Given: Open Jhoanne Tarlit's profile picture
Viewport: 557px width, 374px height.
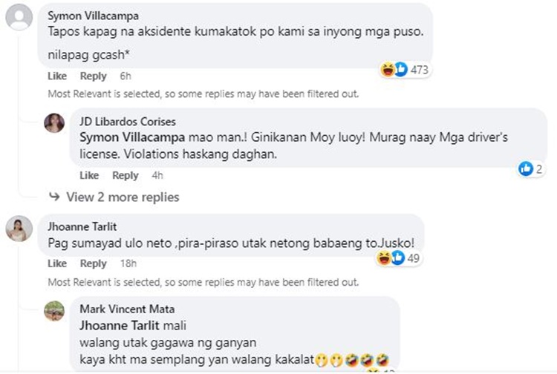Looking at the screenshot, I should 19,229.
